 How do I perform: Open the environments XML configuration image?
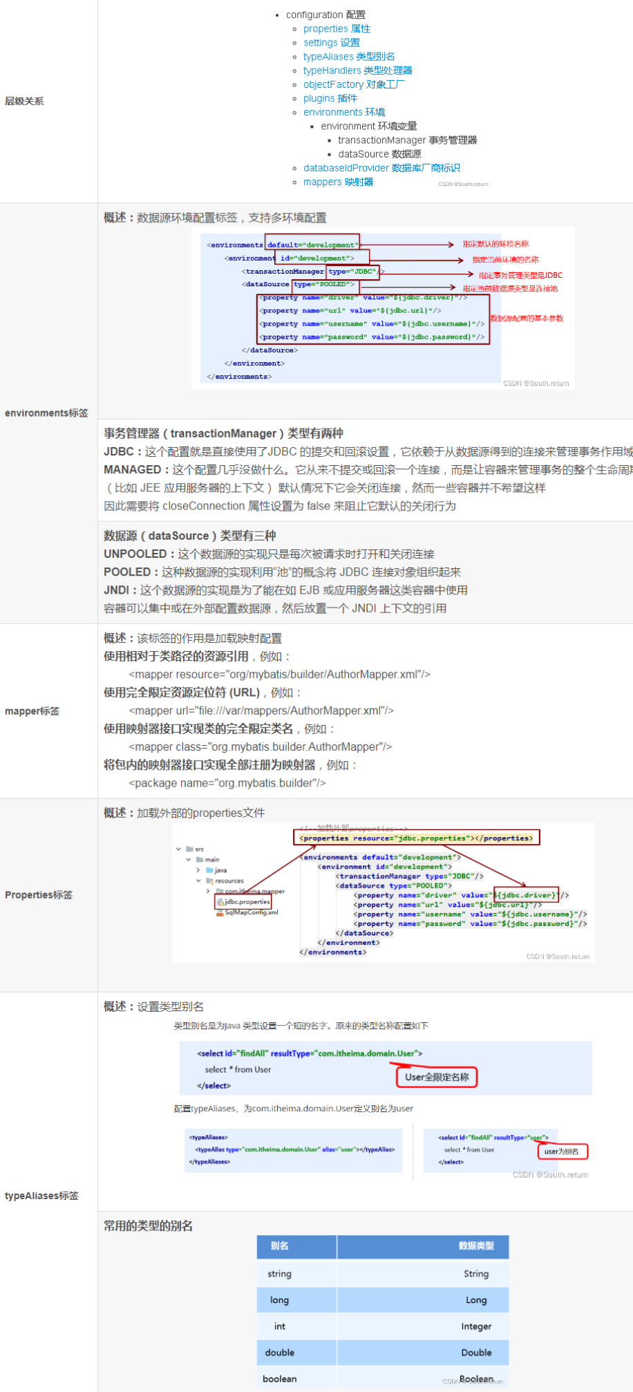(383, 308)
